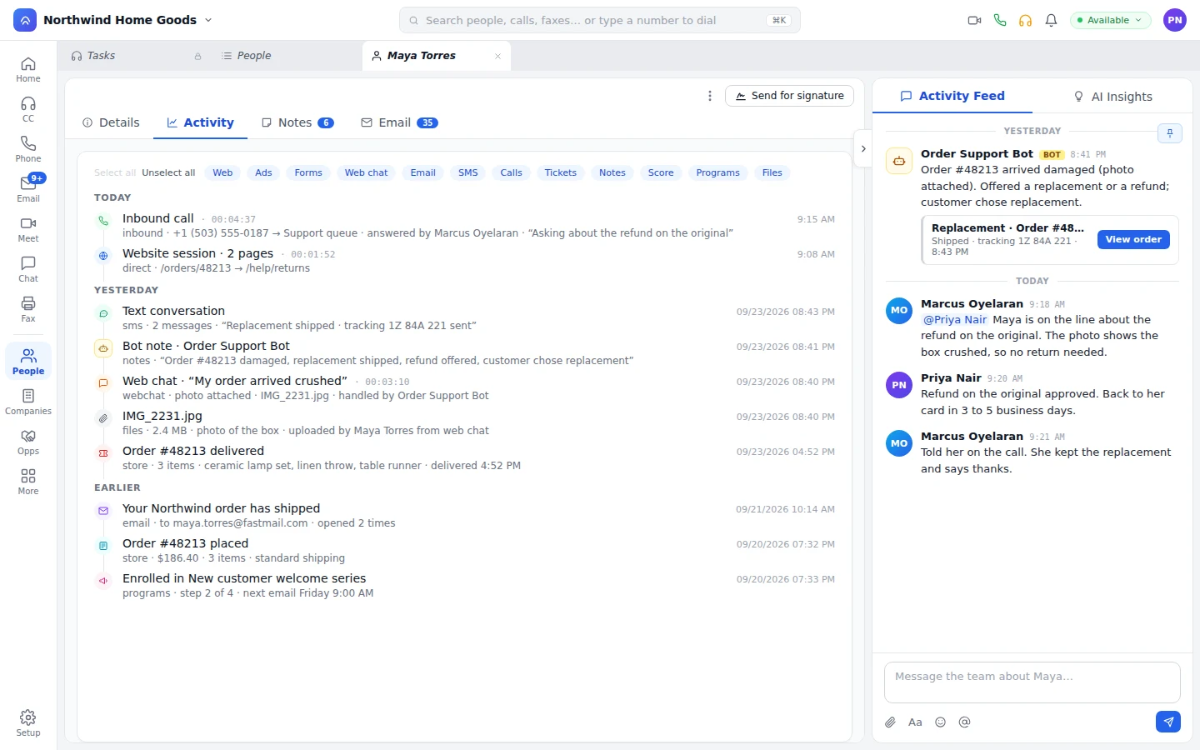
Task: Open the Meet video sidebar icon
Action: [x=28, y=230]
